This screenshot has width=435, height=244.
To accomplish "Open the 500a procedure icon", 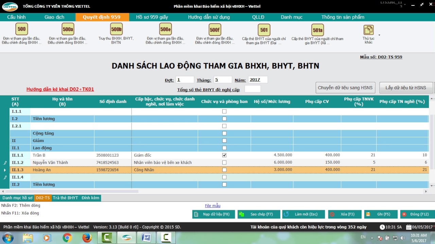I will 68,29.
